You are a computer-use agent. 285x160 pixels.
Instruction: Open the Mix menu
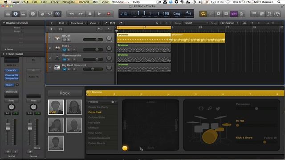(x=95, y=2)
